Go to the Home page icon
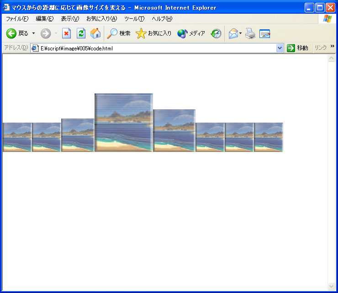This screenshot has width=338, height=293. coord(95,33)
